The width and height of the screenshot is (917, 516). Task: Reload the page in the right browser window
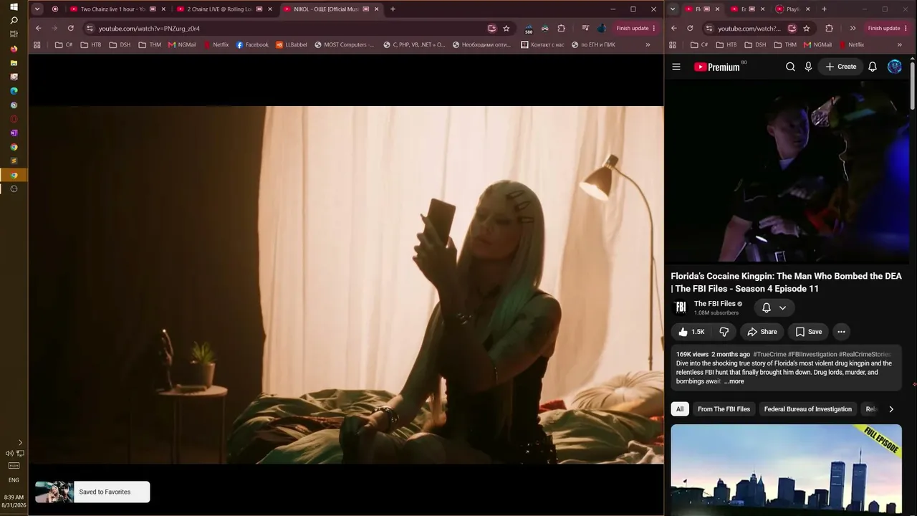(x=690, y=28)
